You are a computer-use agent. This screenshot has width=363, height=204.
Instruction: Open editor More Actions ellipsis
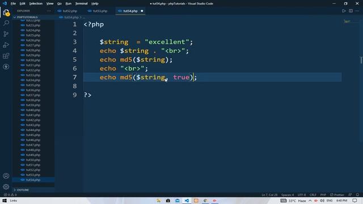(x=357, y=11)
